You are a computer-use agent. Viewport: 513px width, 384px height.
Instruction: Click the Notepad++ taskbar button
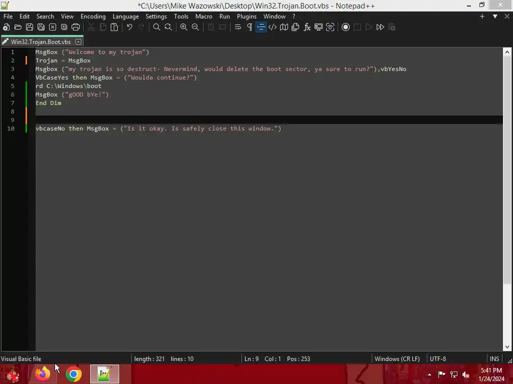pos(105,374)
